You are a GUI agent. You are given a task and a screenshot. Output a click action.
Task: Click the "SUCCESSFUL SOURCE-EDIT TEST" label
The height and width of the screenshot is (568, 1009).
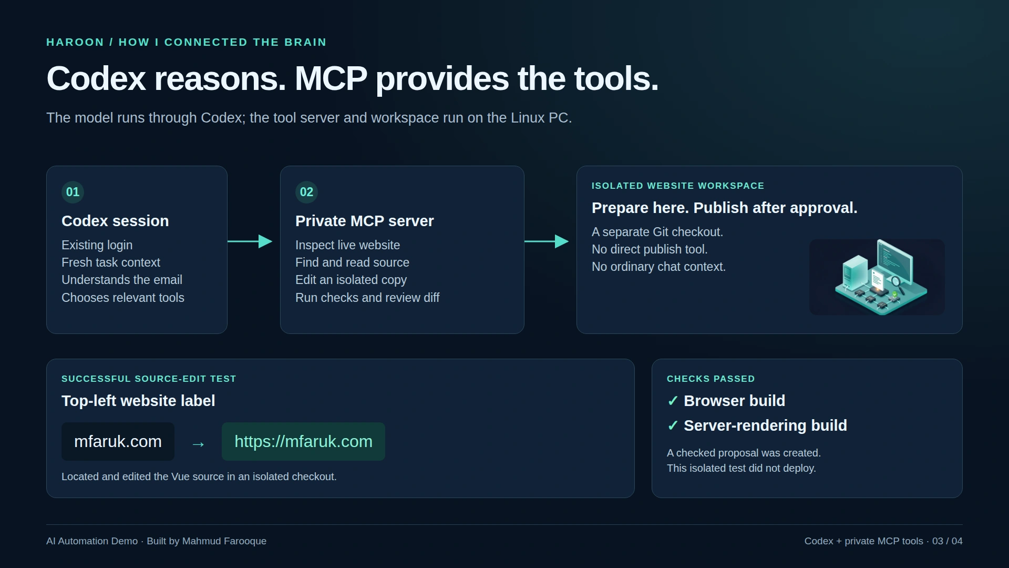(x=149, y=379)
